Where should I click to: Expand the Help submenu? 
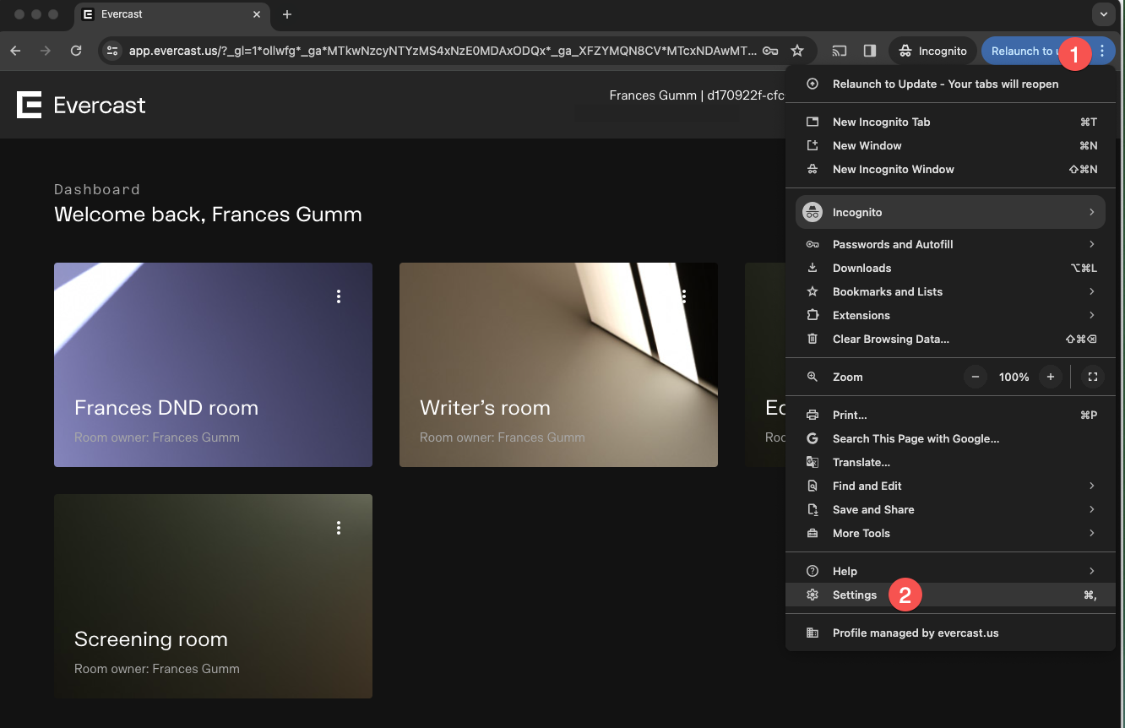pos(950,571)
